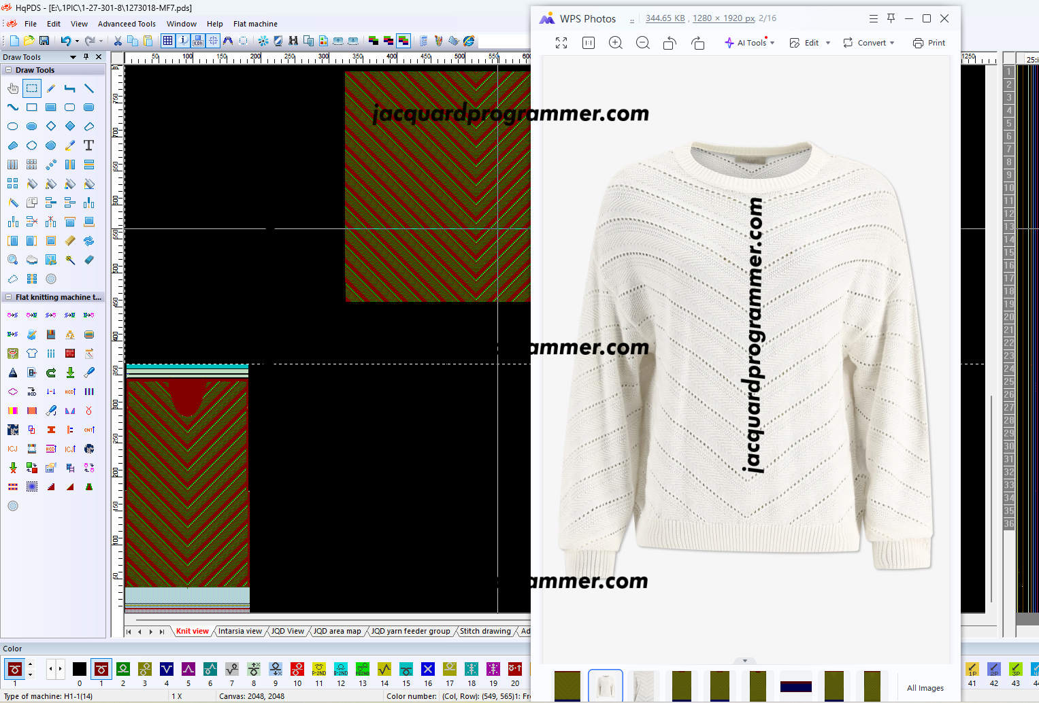Expand the Convert dropdown in WPS Photos
Viewport: 1039px width, 703px height.
[x=869, y=43]
